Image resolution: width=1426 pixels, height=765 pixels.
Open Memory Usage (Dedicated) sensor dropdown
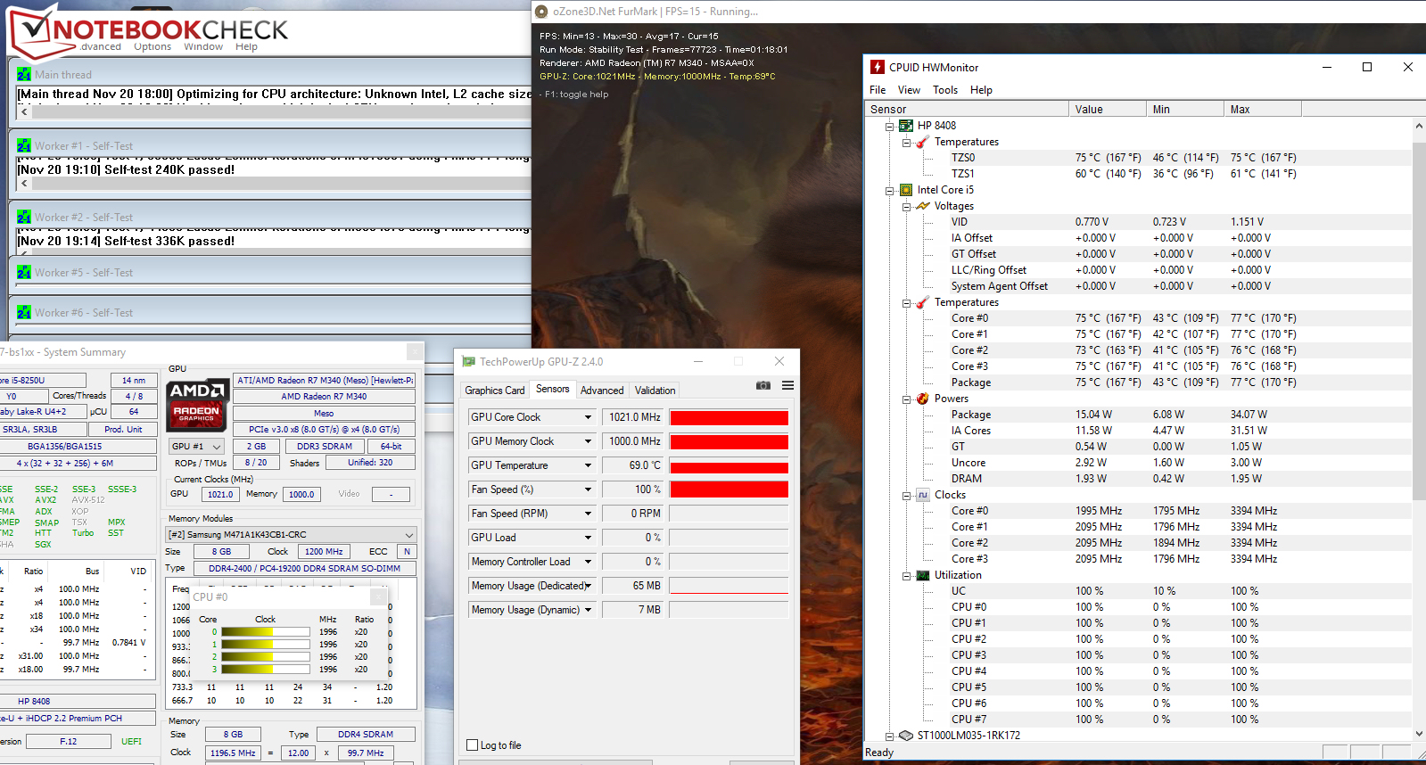click(588, 586)
